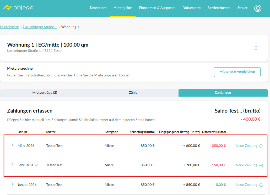This screenshot has height=195, width=270.
Task: Open the Dokumente section
Action: tap(191, 8)
